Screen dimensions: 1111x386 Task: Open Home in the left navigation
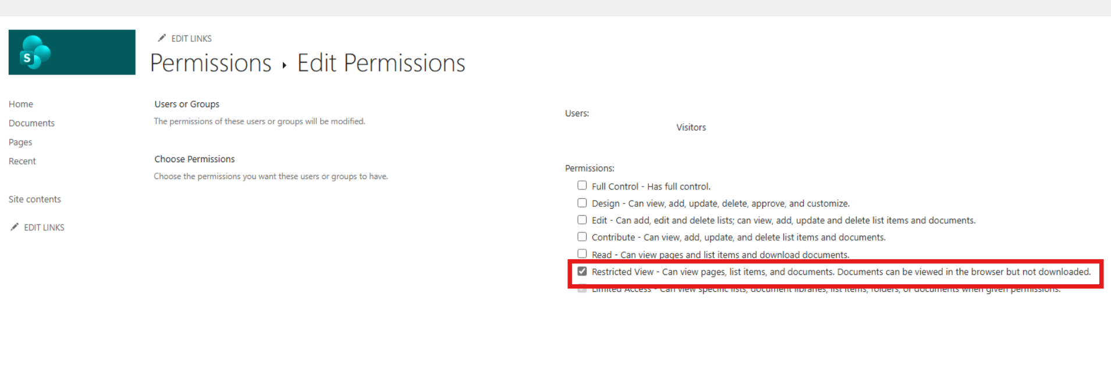[21, 104]
